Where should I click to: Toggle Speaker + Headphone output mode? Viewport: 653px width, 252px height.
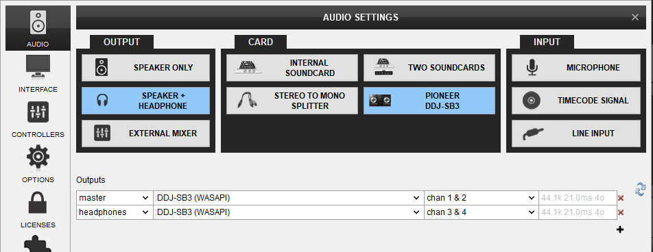(x=145, y=101)
